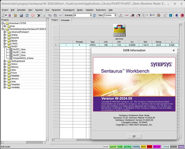Click the chart plot icon
The height and width of the screenshot is (149, 185).
click(x=165, y=15)
